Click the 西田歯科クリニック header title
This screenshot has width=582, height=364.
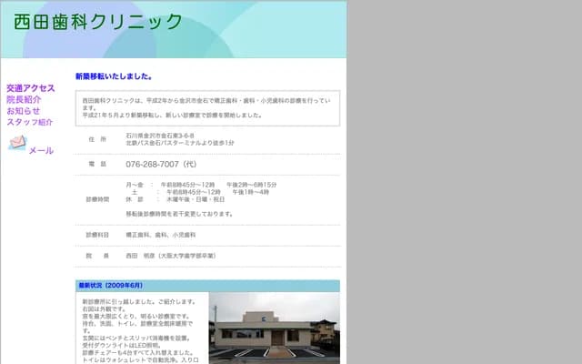(98, 22)
